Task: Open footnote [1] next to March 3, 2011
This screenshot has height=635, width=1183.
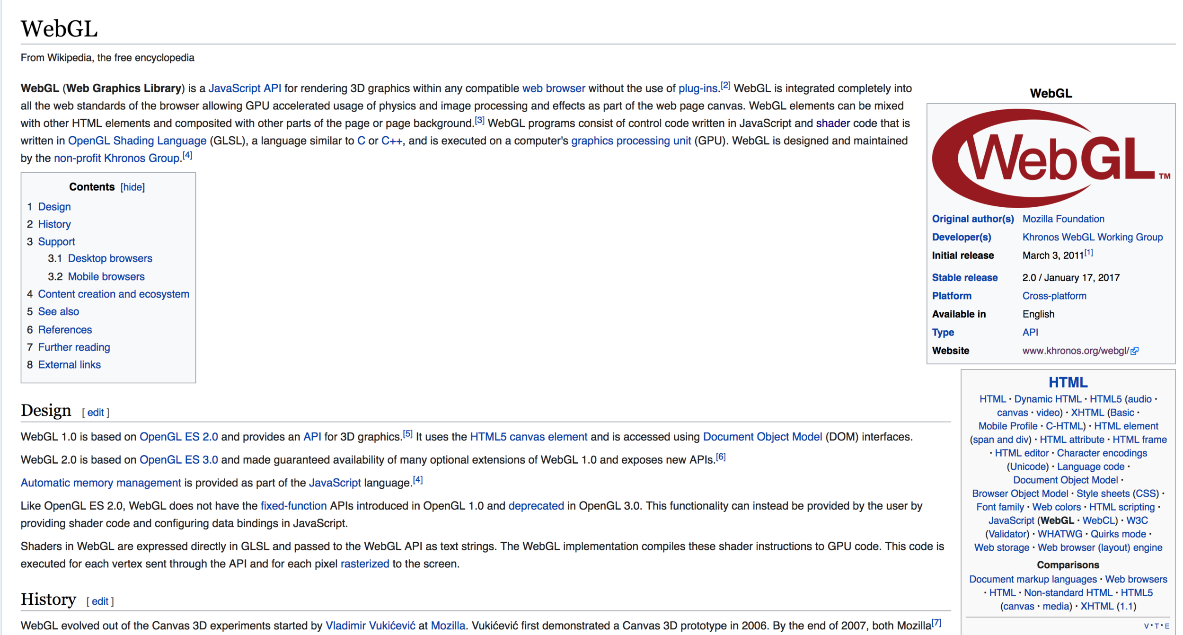Action: pos(1088,253)
